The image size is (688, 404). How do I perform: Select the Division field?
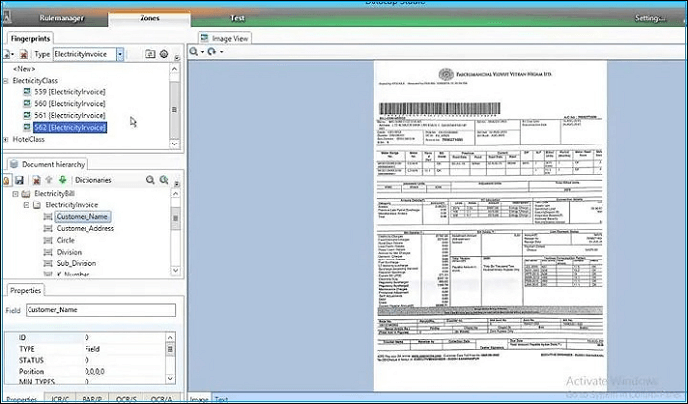pos(69,252)
